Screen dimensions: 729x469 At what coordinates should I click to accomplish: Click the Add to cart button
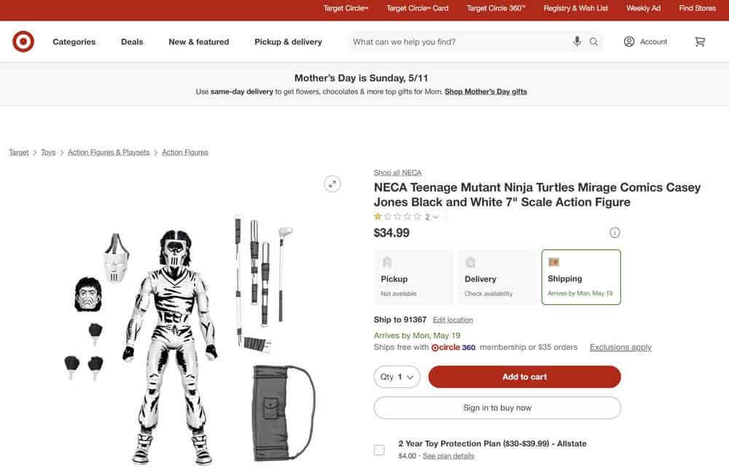pos(524,376)
